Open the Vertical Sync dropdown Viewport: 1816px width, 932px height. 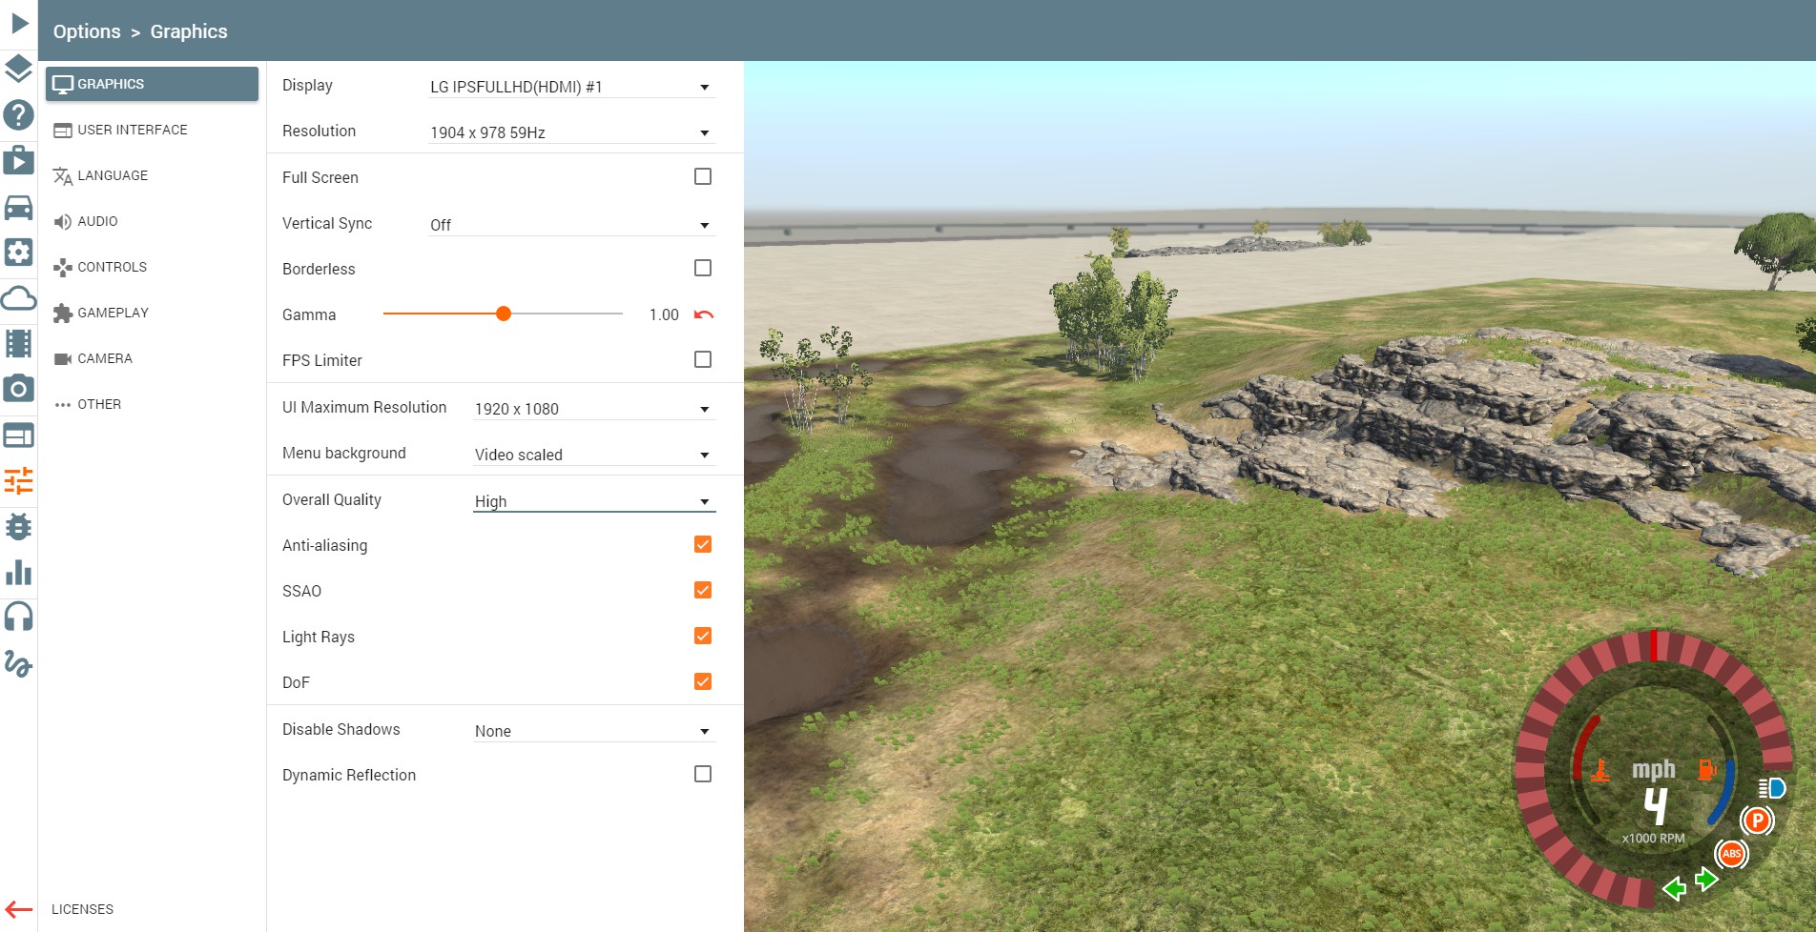point(571,225)
